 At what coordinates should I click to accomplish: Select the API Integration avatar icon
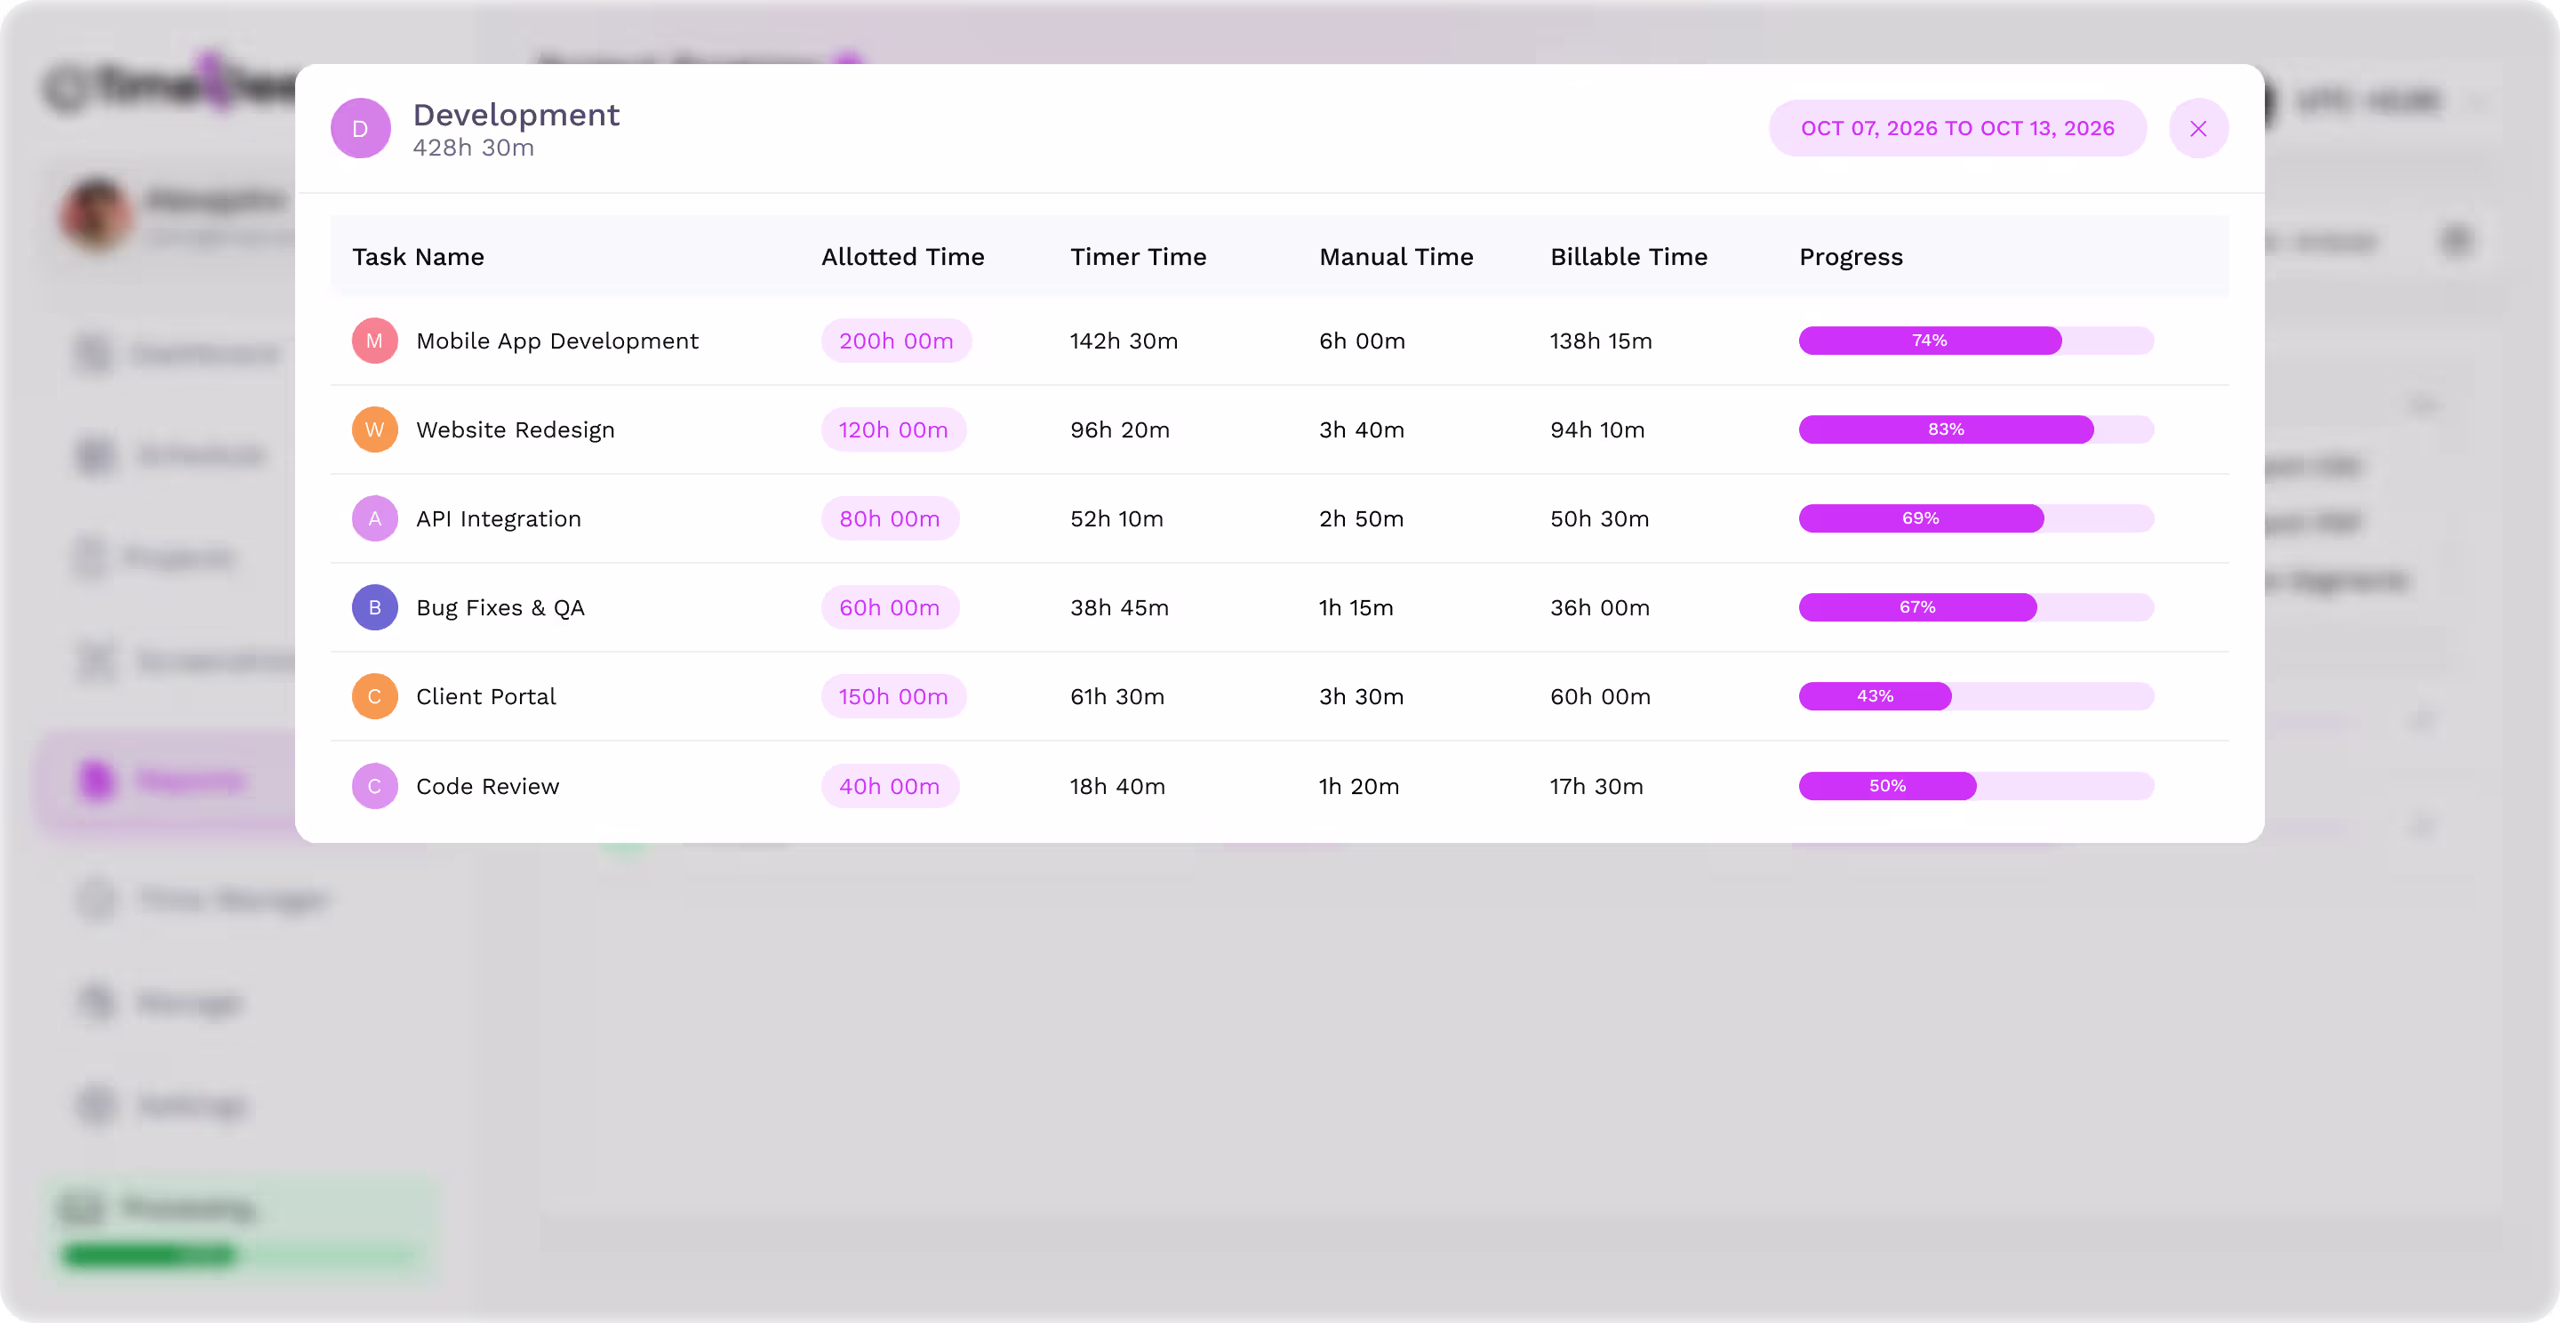pyautogui.click(x=374, y=519)
